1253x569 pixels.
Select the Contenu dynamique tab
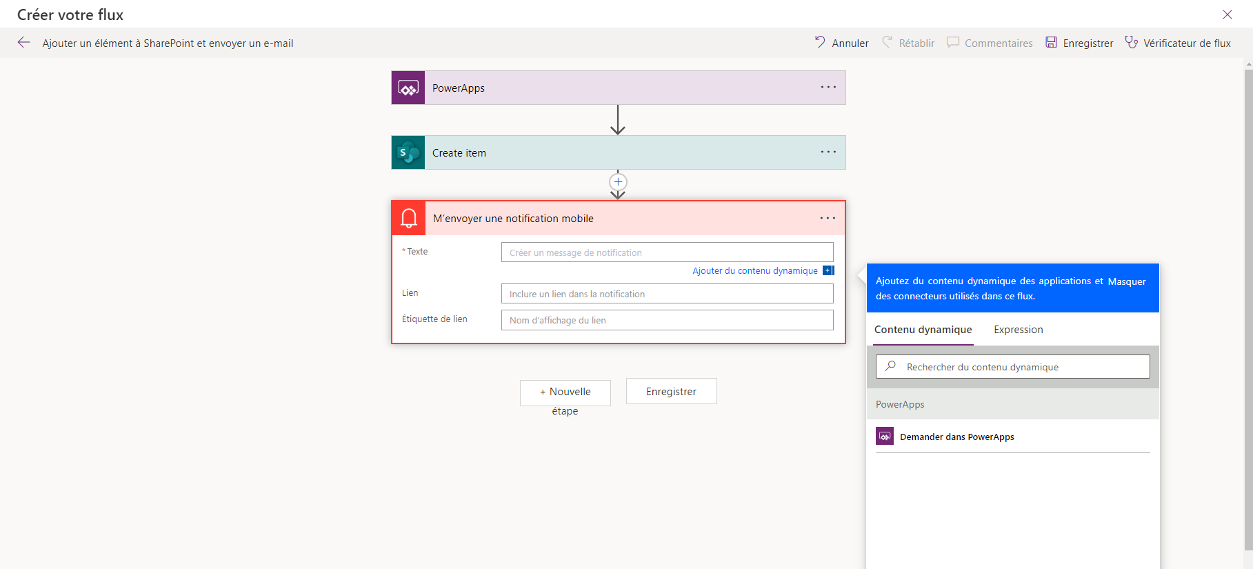[923, 330]
